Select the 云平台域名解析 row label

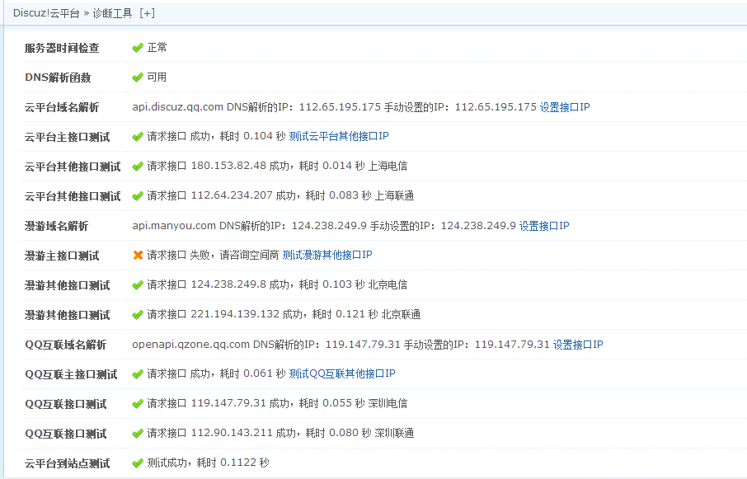[x=62, y=108]
